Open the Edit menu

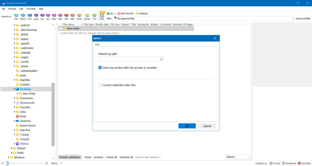pyautogui.click(x=21, y=9)
